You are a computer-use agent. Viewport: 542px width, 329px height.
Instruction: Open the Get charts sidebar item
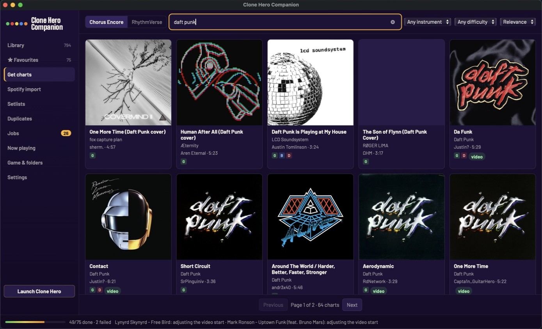(39, 75)
